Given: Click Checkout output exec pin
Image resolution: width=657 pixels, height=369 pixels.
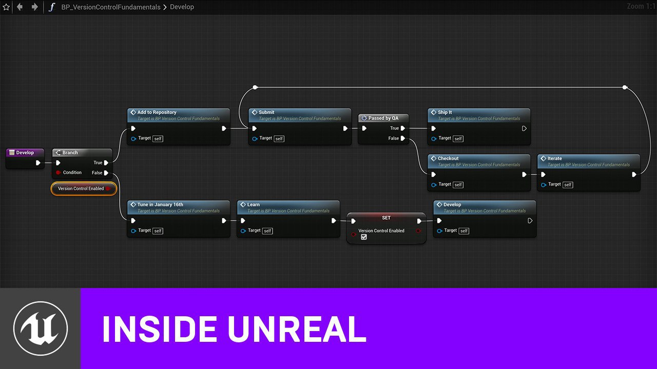Looking at the screenshot, I should point(524,174).
